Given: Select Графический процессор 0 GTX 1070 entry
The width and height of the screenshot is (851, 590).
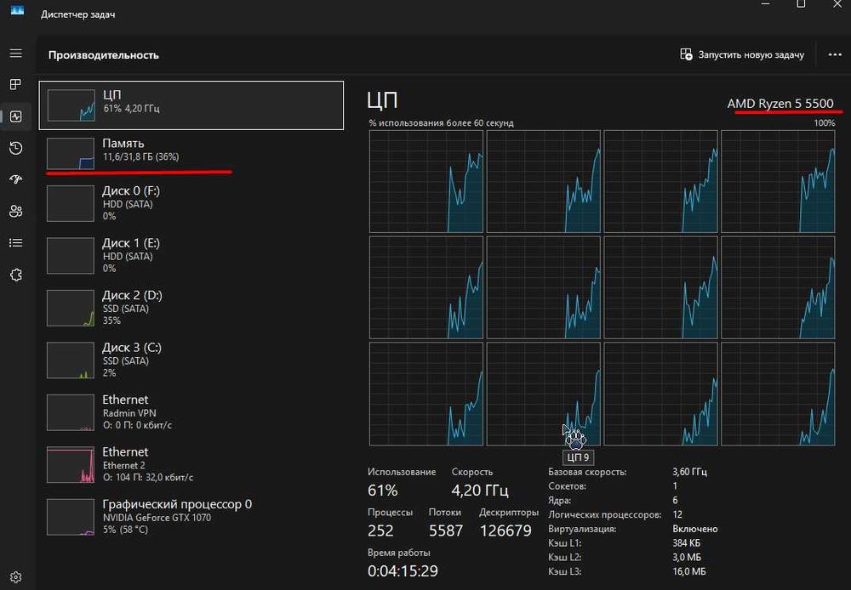Looking at the screenshot, I should 191,517.
